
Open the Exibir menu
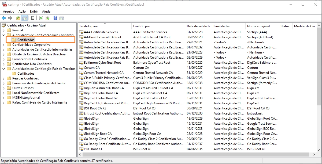click(x=34, y=12)
